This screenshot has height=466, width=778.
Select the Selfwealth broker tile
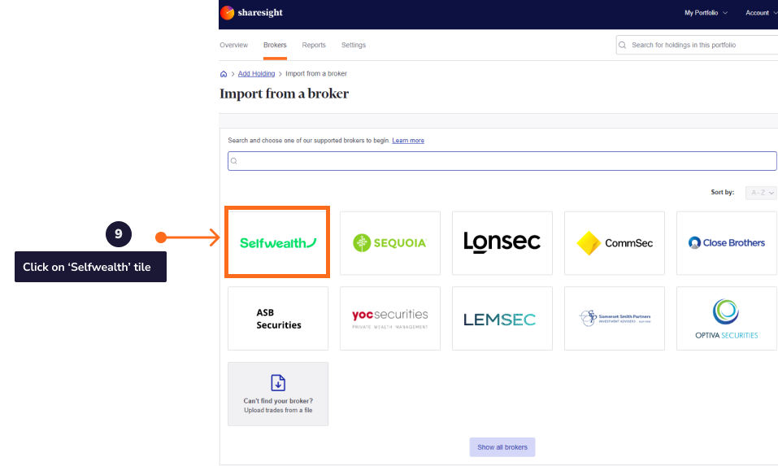pos(277,242)
